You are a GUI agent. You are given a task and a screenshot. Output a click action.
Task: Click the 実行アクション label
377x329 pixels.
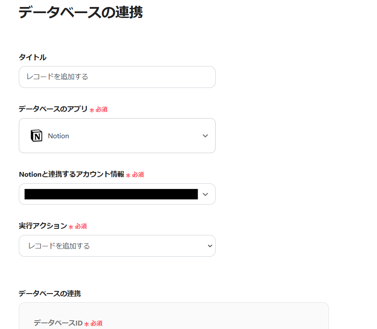point(42,226)
